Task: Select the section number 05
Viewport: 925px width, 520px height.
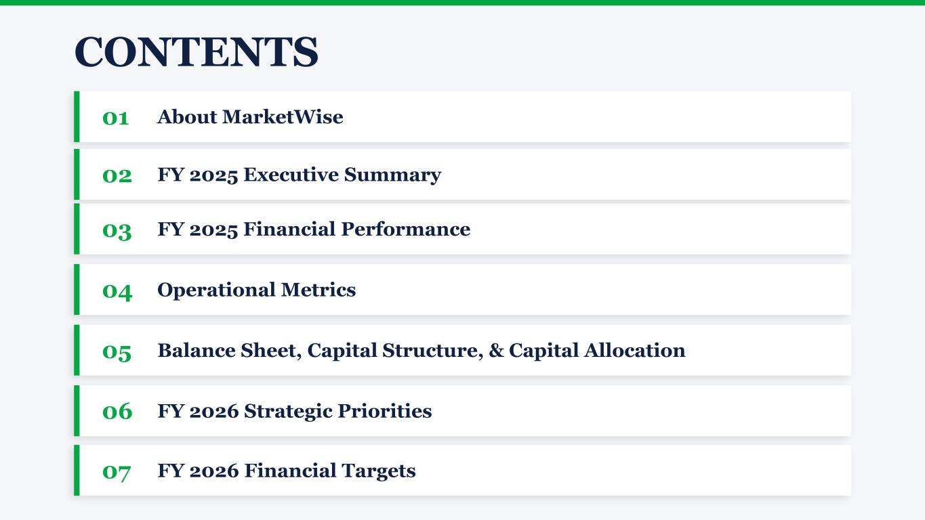Action: [117, 351]
